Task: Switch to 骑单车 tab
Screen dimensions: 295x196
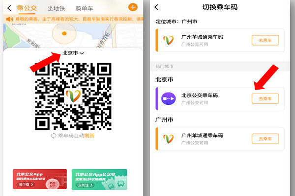Action: (x=84, y=8)
